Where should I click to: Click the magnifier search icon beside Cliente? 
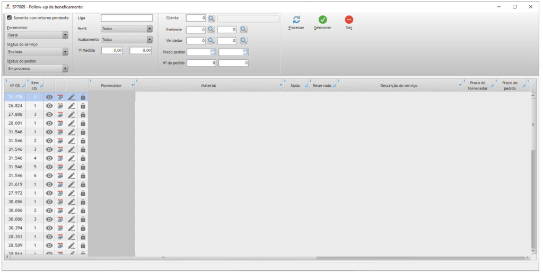point(211,18)
